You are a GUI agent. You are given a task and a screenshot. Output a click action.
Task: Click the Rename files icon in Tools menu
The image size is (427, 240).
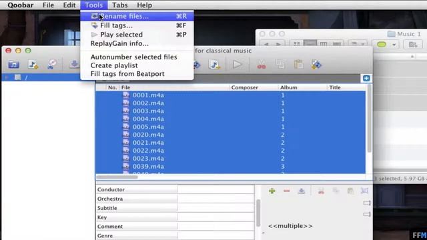pos(94,16)
